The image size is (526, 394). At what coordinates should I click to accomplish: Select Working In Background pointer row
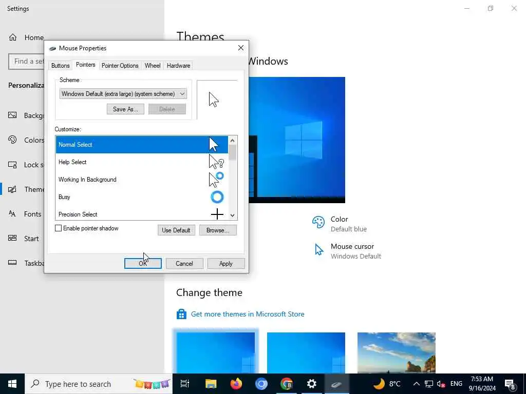[x=142, y=180]
